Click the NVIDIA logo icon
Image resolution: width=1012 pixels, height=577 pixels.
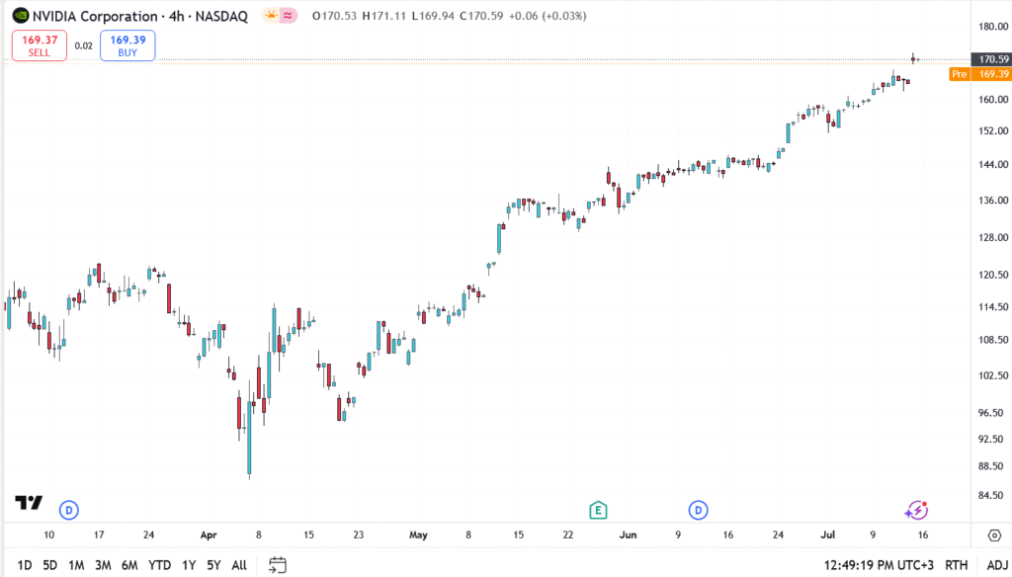pos(18,16)
